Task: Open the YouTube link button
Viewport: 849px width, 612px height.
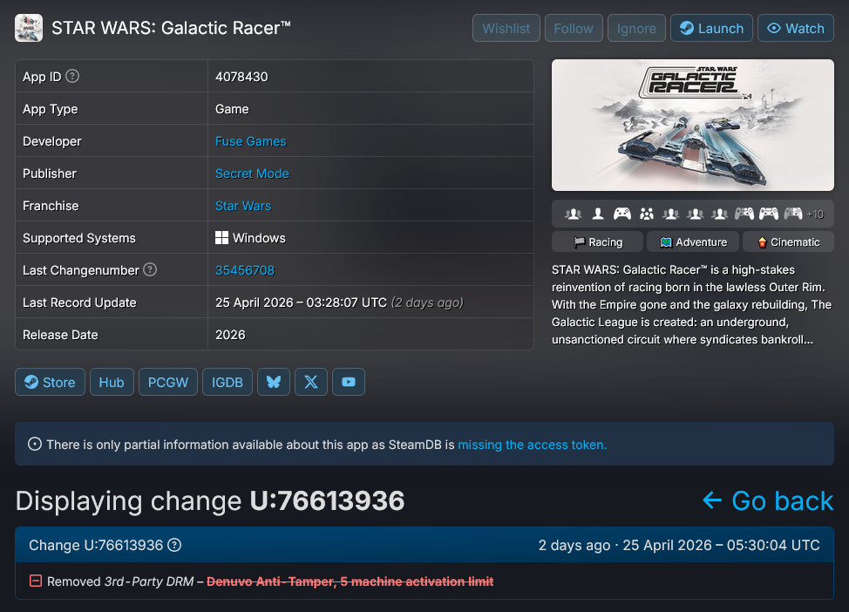Action: click(348, 383)
